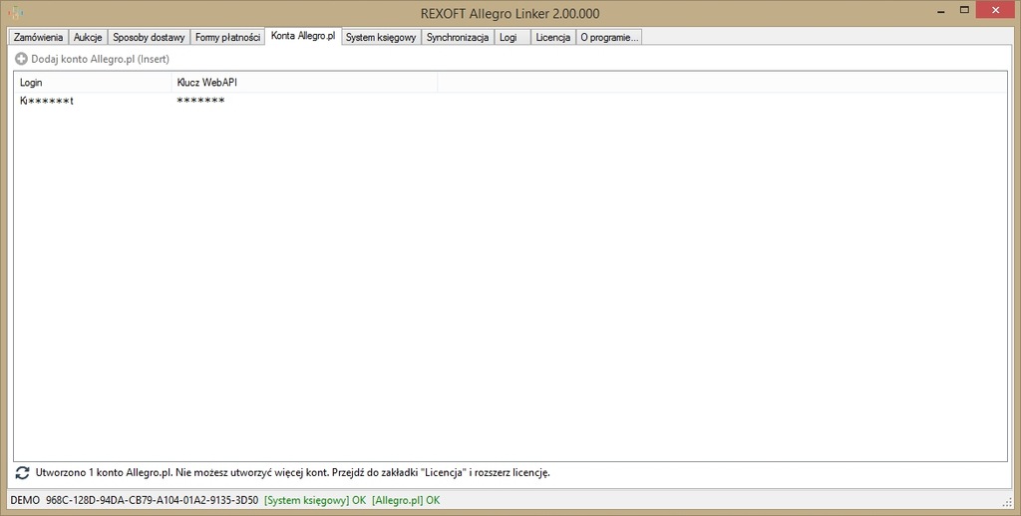Open the System księgowy tab

point(381,37)
